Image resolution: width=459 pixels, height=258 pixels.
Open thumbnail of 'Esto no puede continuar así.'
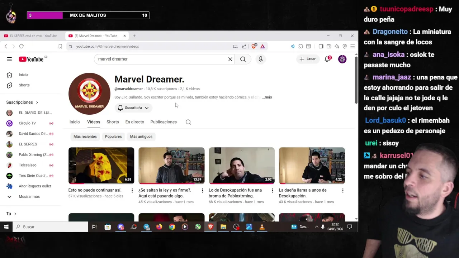(x=101, y=166)
